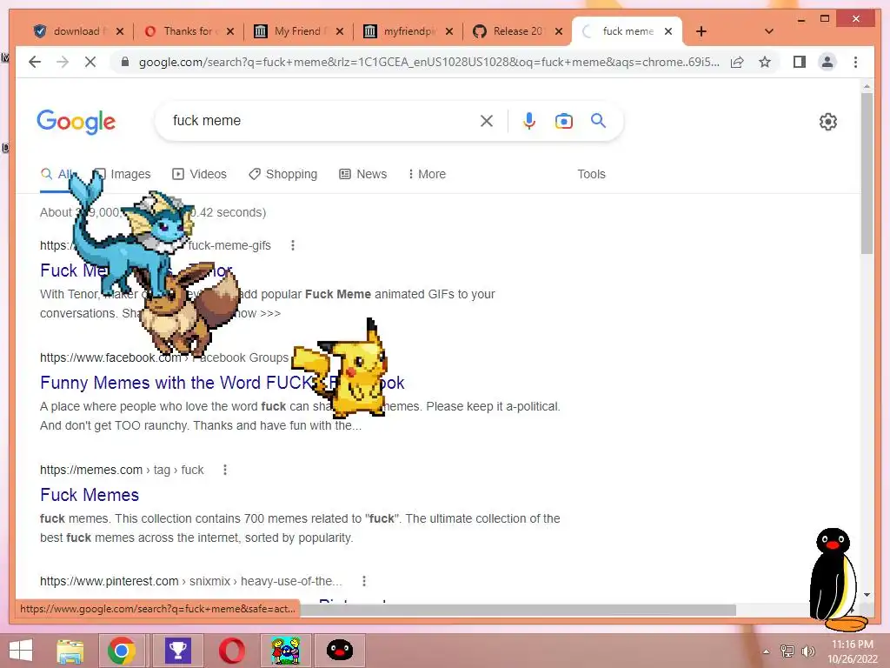Click the network status tray icon
Image resolution: width=890 pixels, height=668 pixels.
[x=787, y=651]
